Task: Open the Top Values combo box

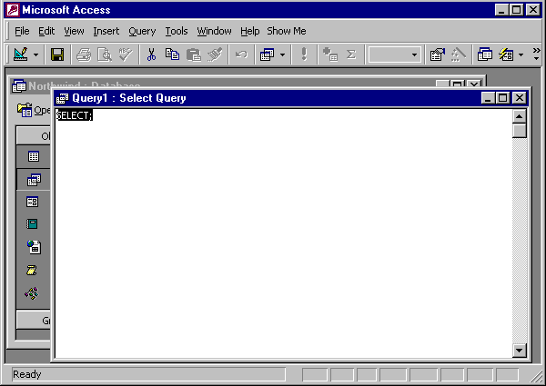Action: [395, 54]
